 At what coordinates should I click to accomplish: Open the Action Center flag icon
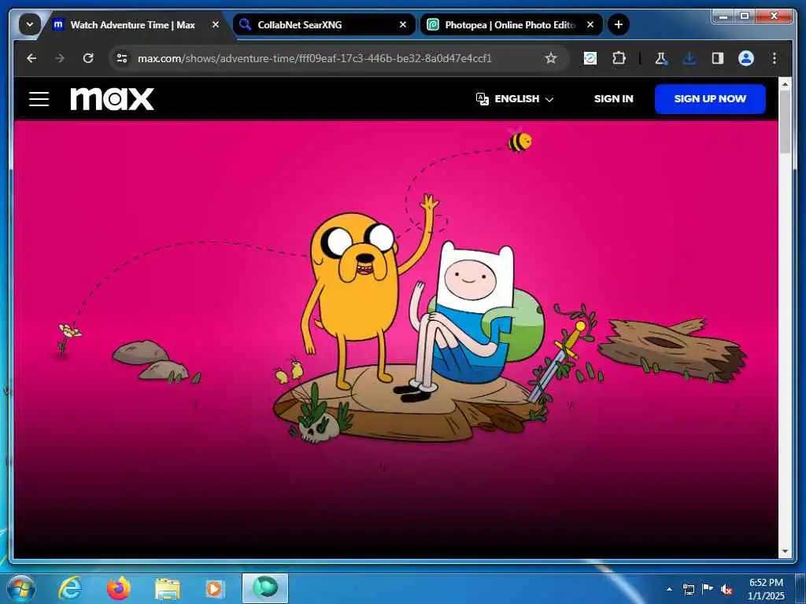pyautogui.click(x=708, y=589)
